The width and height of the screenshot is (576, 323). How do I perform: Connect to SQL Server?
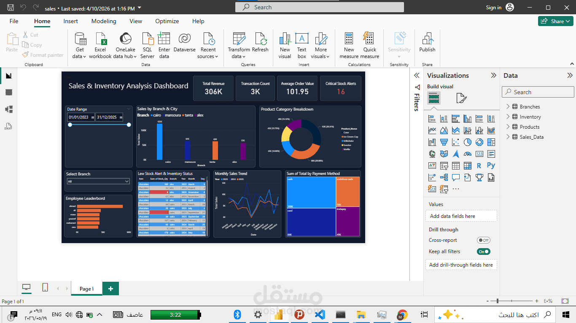(147, 45)
